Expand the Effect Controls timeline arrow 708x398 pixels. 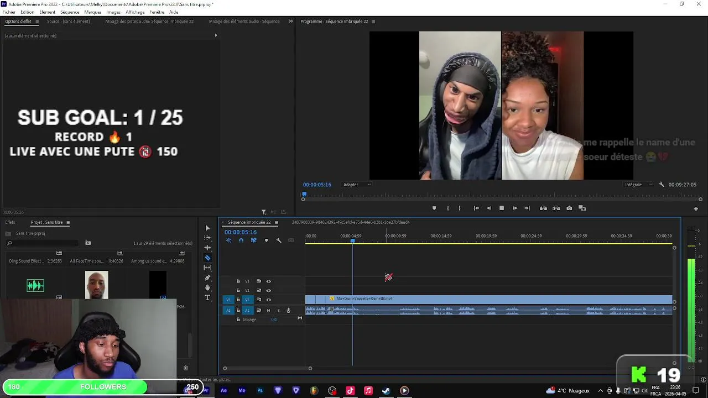216,35
